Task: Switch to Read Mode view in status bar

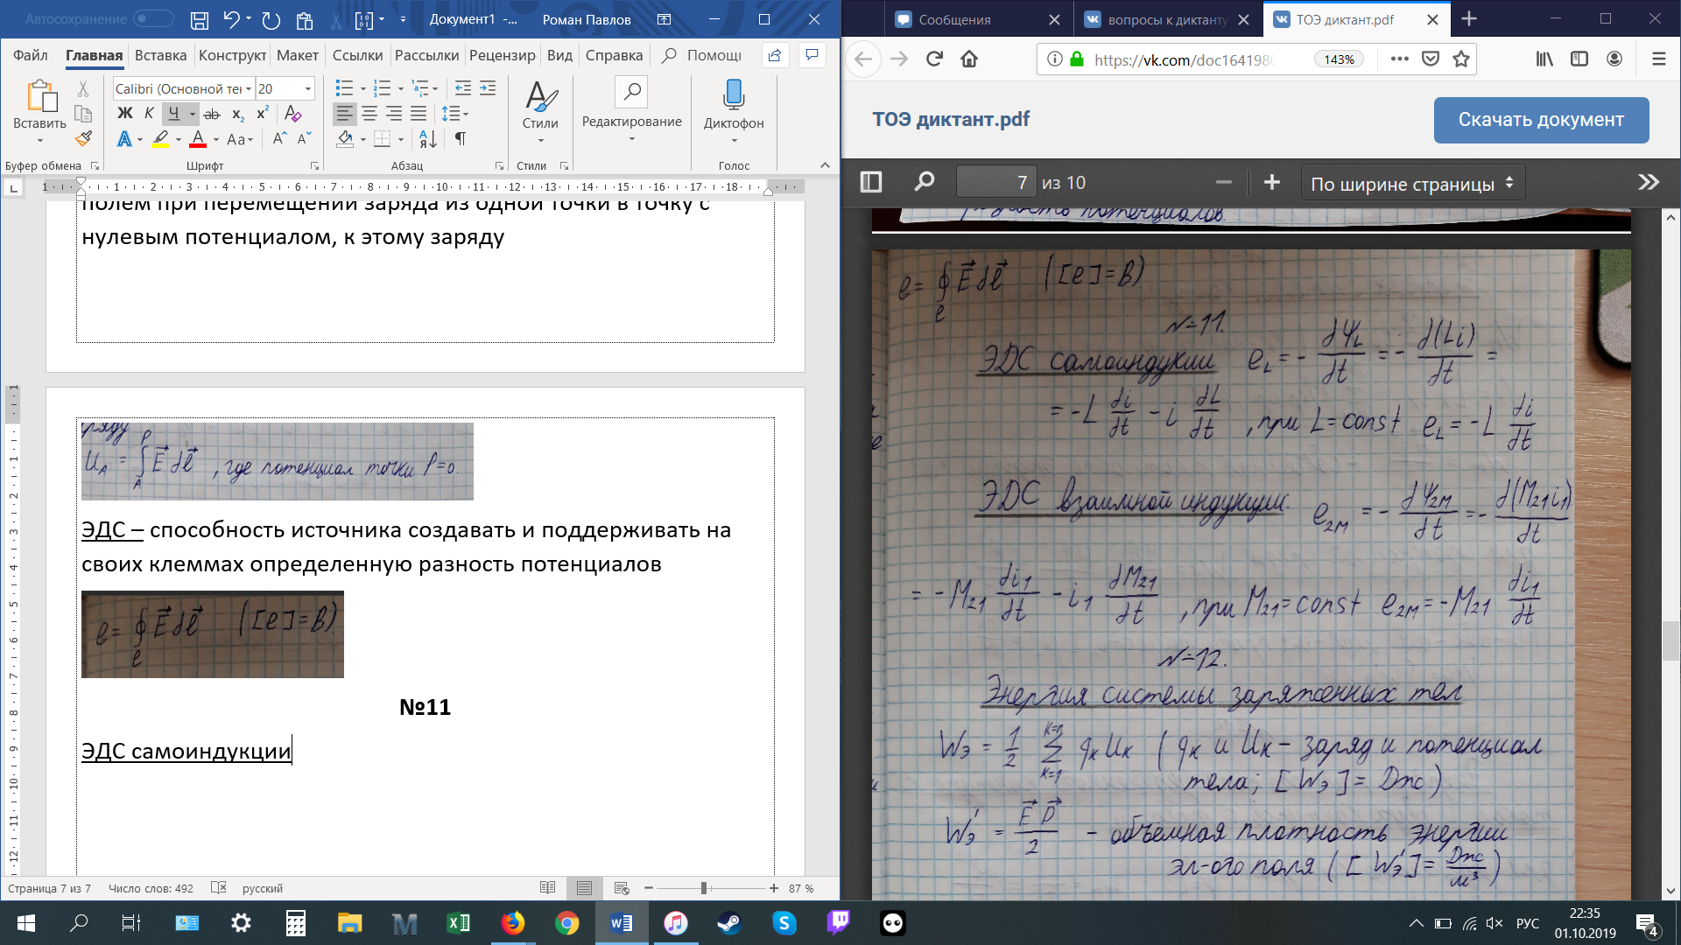Action: (548, 888)
